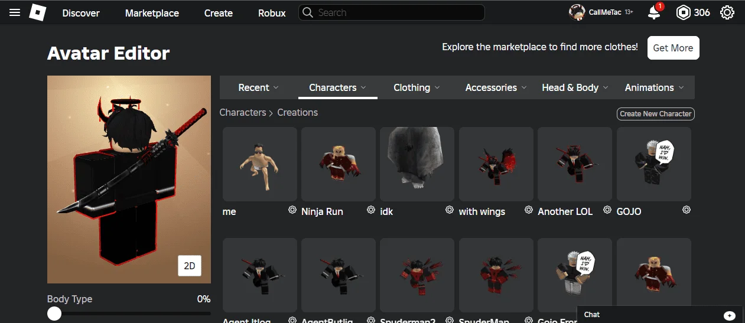The image size is (745, 323).
Task: Go to Discover in the top navigation
Action: tap(81, 13)
